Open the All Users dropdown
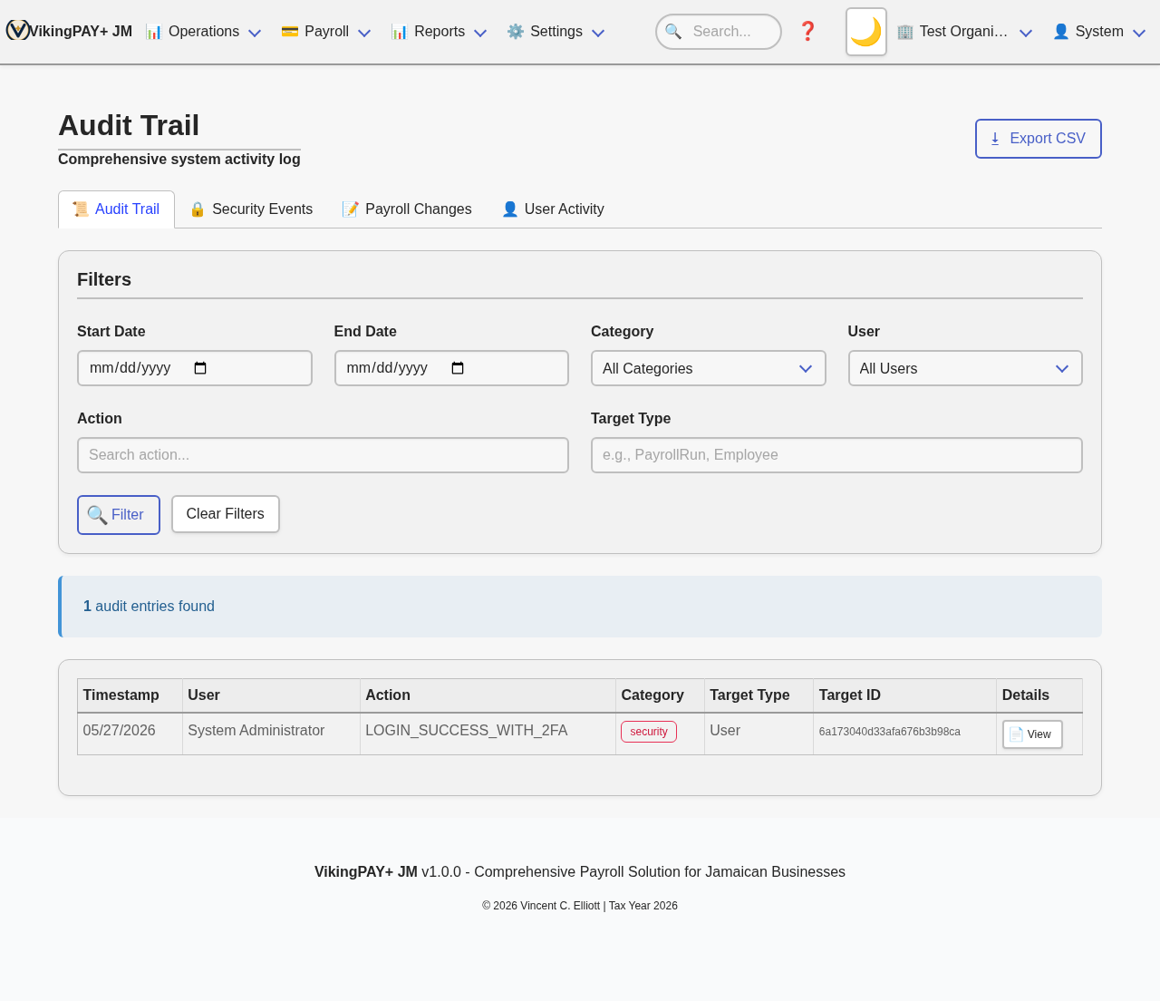The image size is (1160, 1001). pyautogui.click(x=965, y=368)
